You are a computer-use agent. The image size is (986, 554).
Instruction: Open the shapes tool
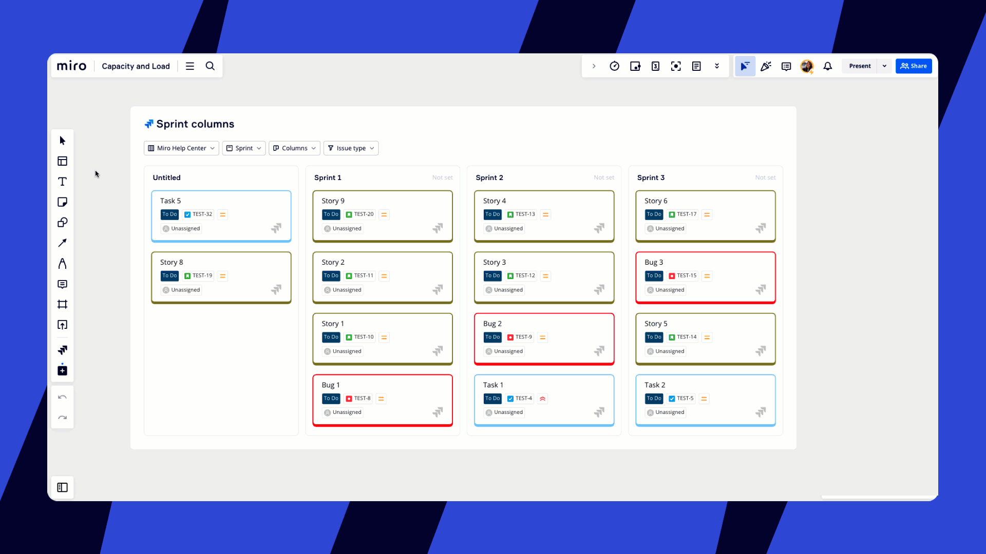[x=62, y=222]
